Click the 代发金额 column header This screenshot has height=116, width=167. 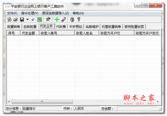click(30, 33)
